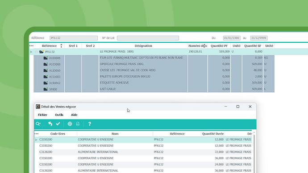
Task: Open the upper grid three-dots column menu
Action: pyautogui.click(x=31, y=45)
